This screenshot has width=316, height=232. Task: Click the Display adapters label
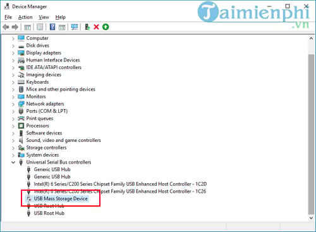(x=44, y=53)
